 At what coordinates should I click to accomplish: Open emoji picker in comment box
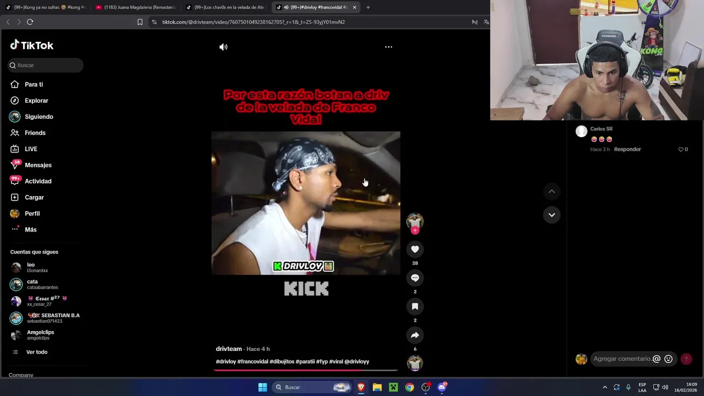coord(668,359)
